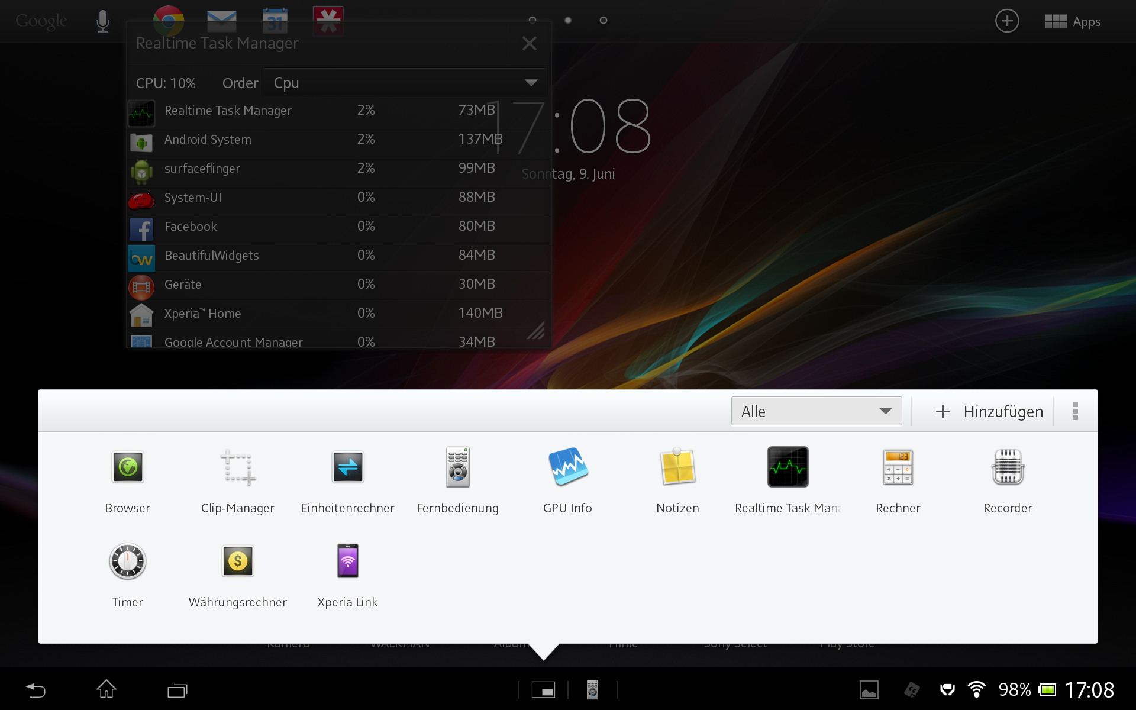
Task: Expand the Alle filter dropdown
Action: 816,411
